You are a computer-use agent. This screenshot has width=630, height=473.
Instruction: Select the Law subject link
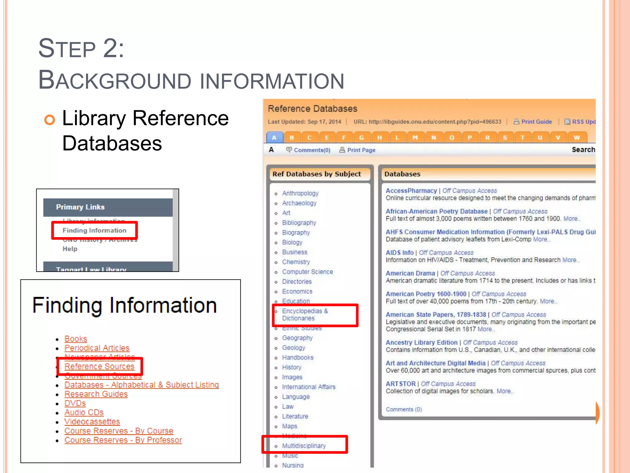pos(288,406)
